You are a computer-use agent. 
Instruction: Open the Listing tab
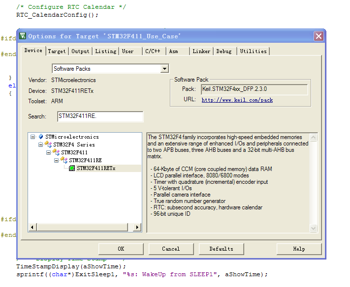(x=106, y=51)
